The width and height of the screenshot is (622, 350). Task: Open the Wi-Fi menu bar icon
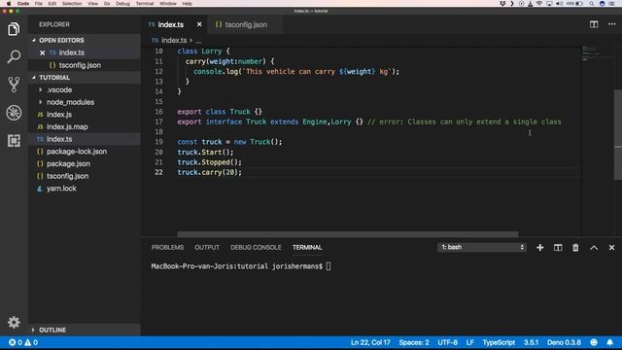click(x=538, y=4)
